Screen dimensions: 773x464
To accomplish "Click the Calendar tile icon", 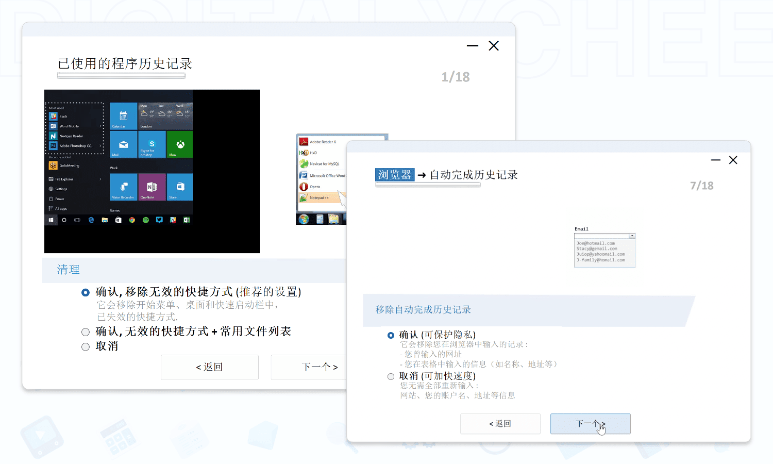I will coord(123,115).
